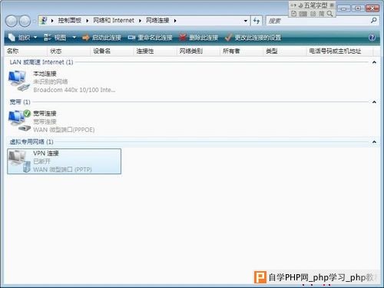Image resolution: width=384 pixels, height=288 pixels.
Task: Go back with the Back arrow button
Action: pos(12,22)
